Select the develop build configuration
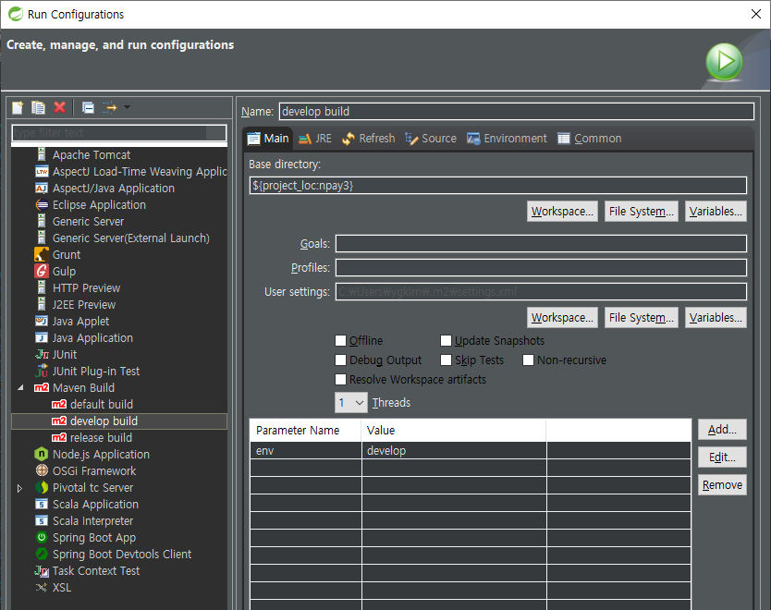The width and height of the screenshot is (771, 610). click(119, 421)
